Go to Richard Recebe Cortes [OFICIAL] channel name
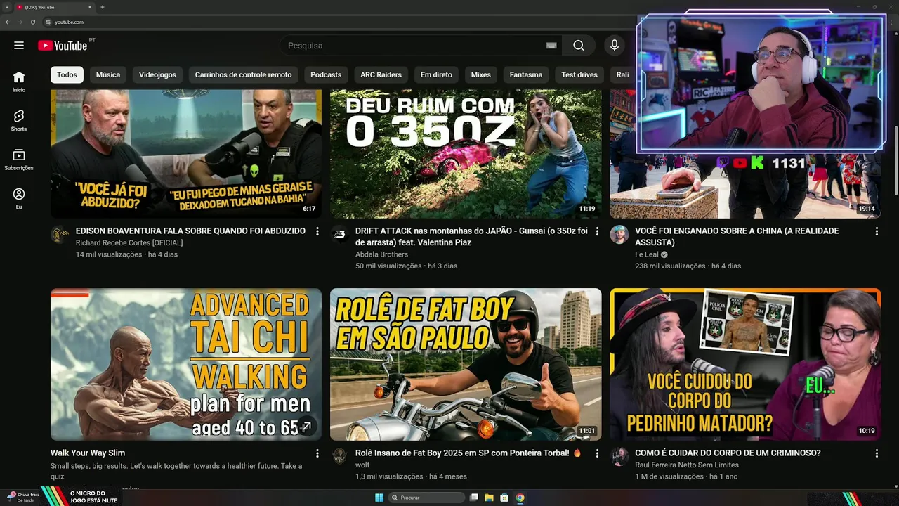This screenshot has height=506, width=899. click(x=129, y=242)
